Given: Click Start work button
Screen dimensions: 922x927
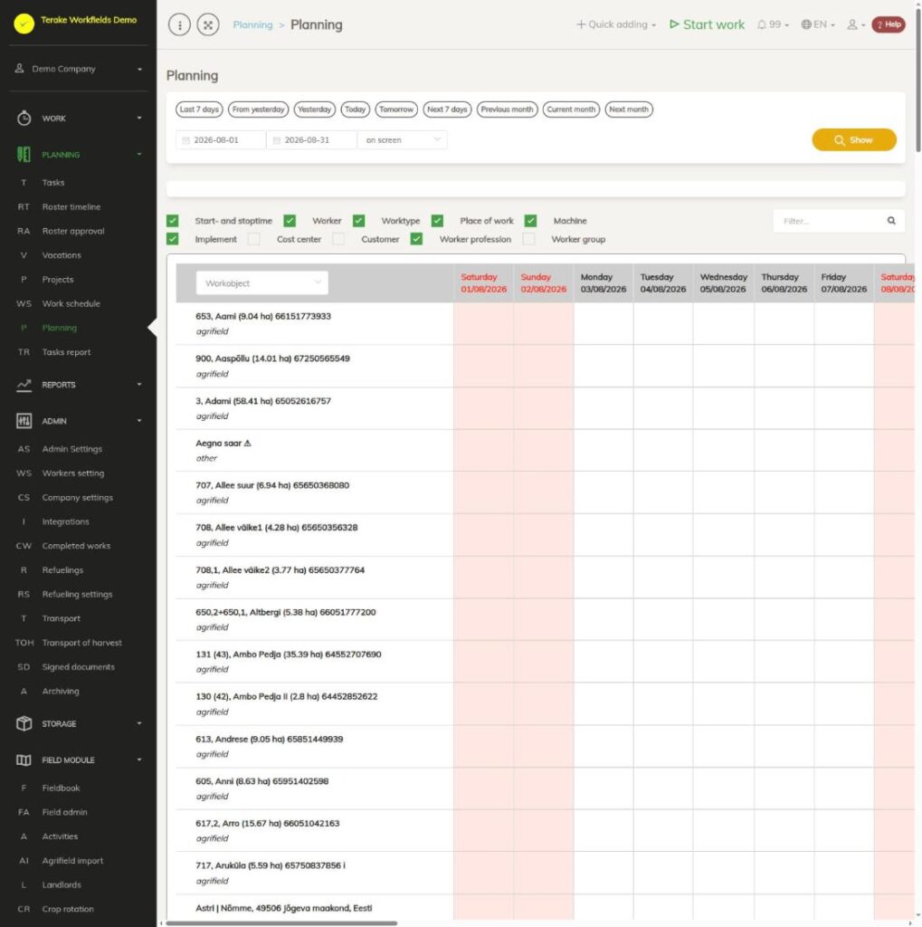Looking at the screenshot, I should pos(707,24).
